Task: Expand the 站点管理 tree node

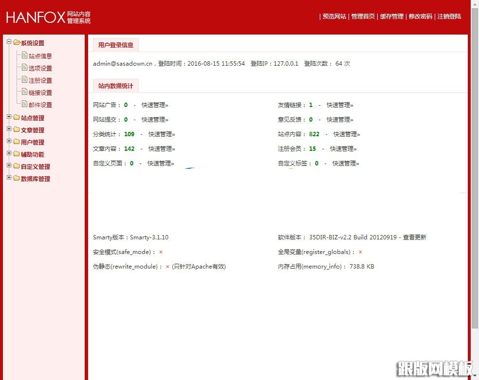Action: tap(9, 117)
